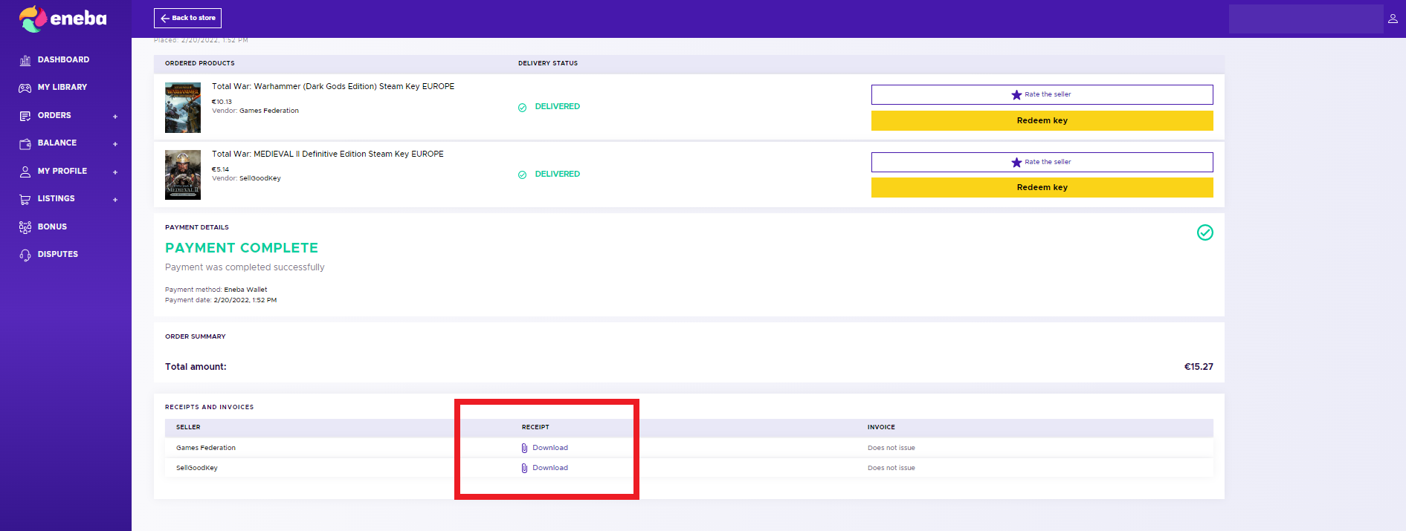Click delivered checkmark icon for Warhammer order
Viewport: 1406px width, 531px height.
pos(522,108)
